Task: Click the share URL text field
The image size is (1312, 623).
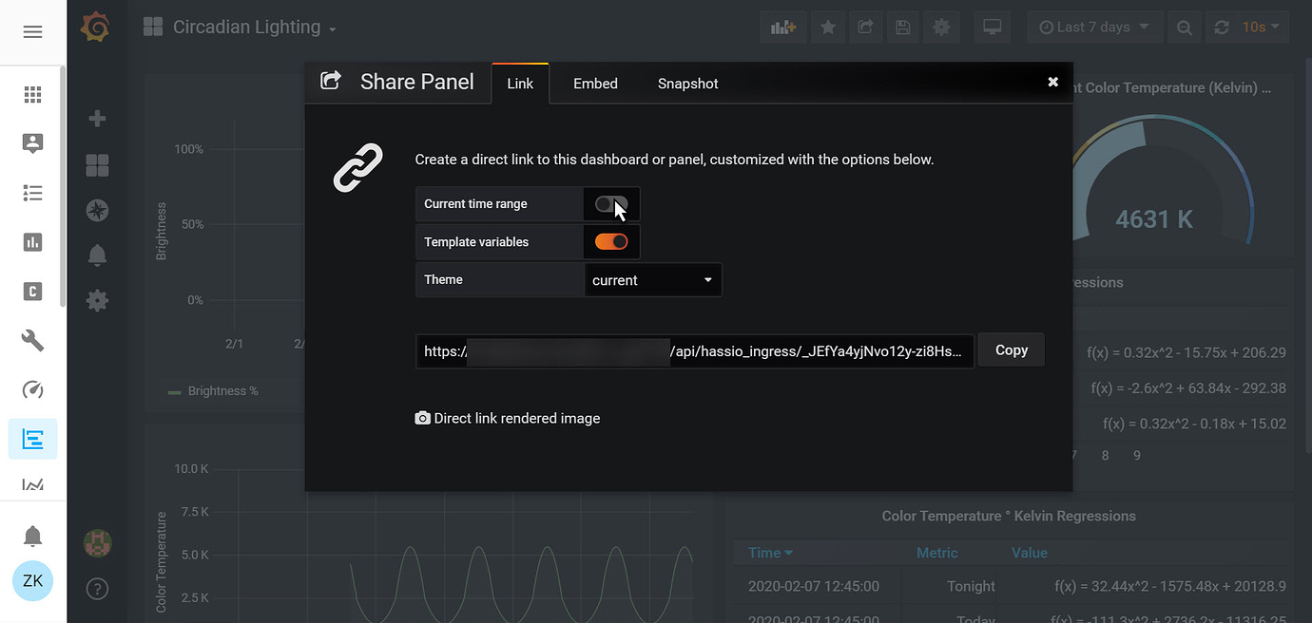Action: coord(695,350)
